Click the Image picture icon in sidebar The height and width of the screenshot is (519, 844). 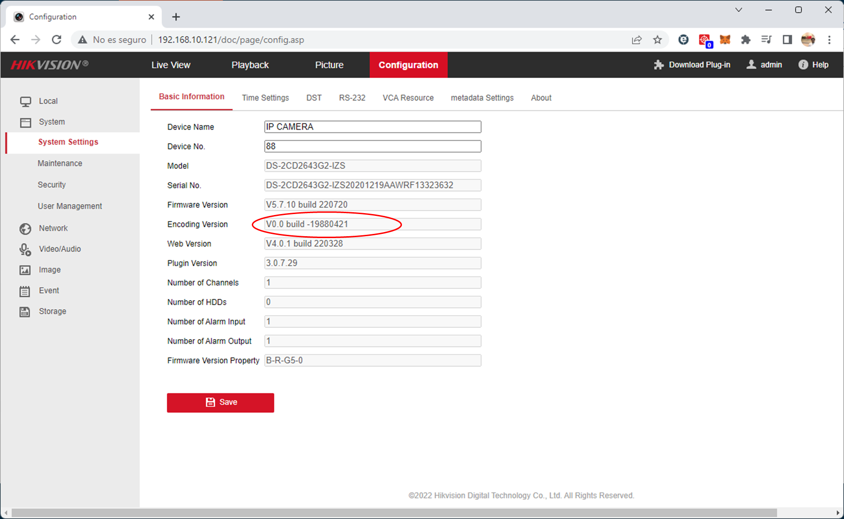[25, 270]
